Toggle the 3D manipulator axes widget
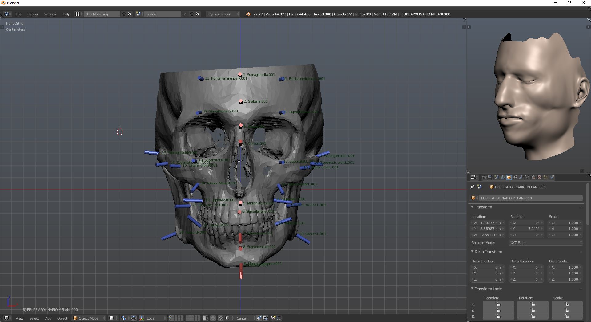This screenshot has height=322, width=591. [142, 318]
